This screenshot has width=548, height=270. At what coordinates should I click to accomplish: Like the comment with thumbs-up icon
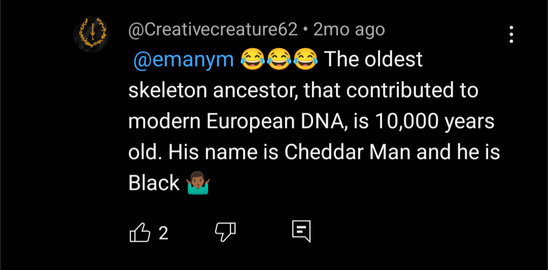point(140,233)
